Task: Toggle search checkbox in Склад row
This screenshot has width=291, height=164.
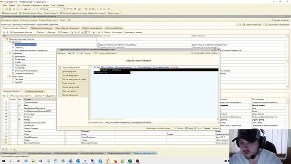Action: coord(19,134)
